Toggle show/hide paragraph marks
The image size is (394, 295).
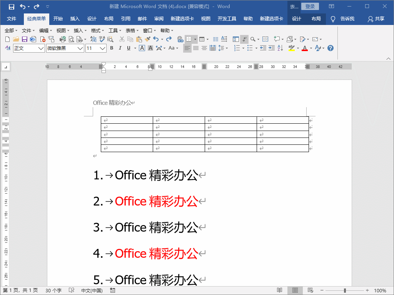(244, 39)
